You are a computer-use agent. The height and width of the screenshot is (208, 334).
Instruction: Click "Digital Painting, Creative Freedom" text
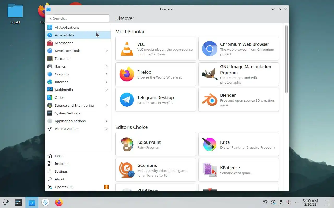point(247,147)
